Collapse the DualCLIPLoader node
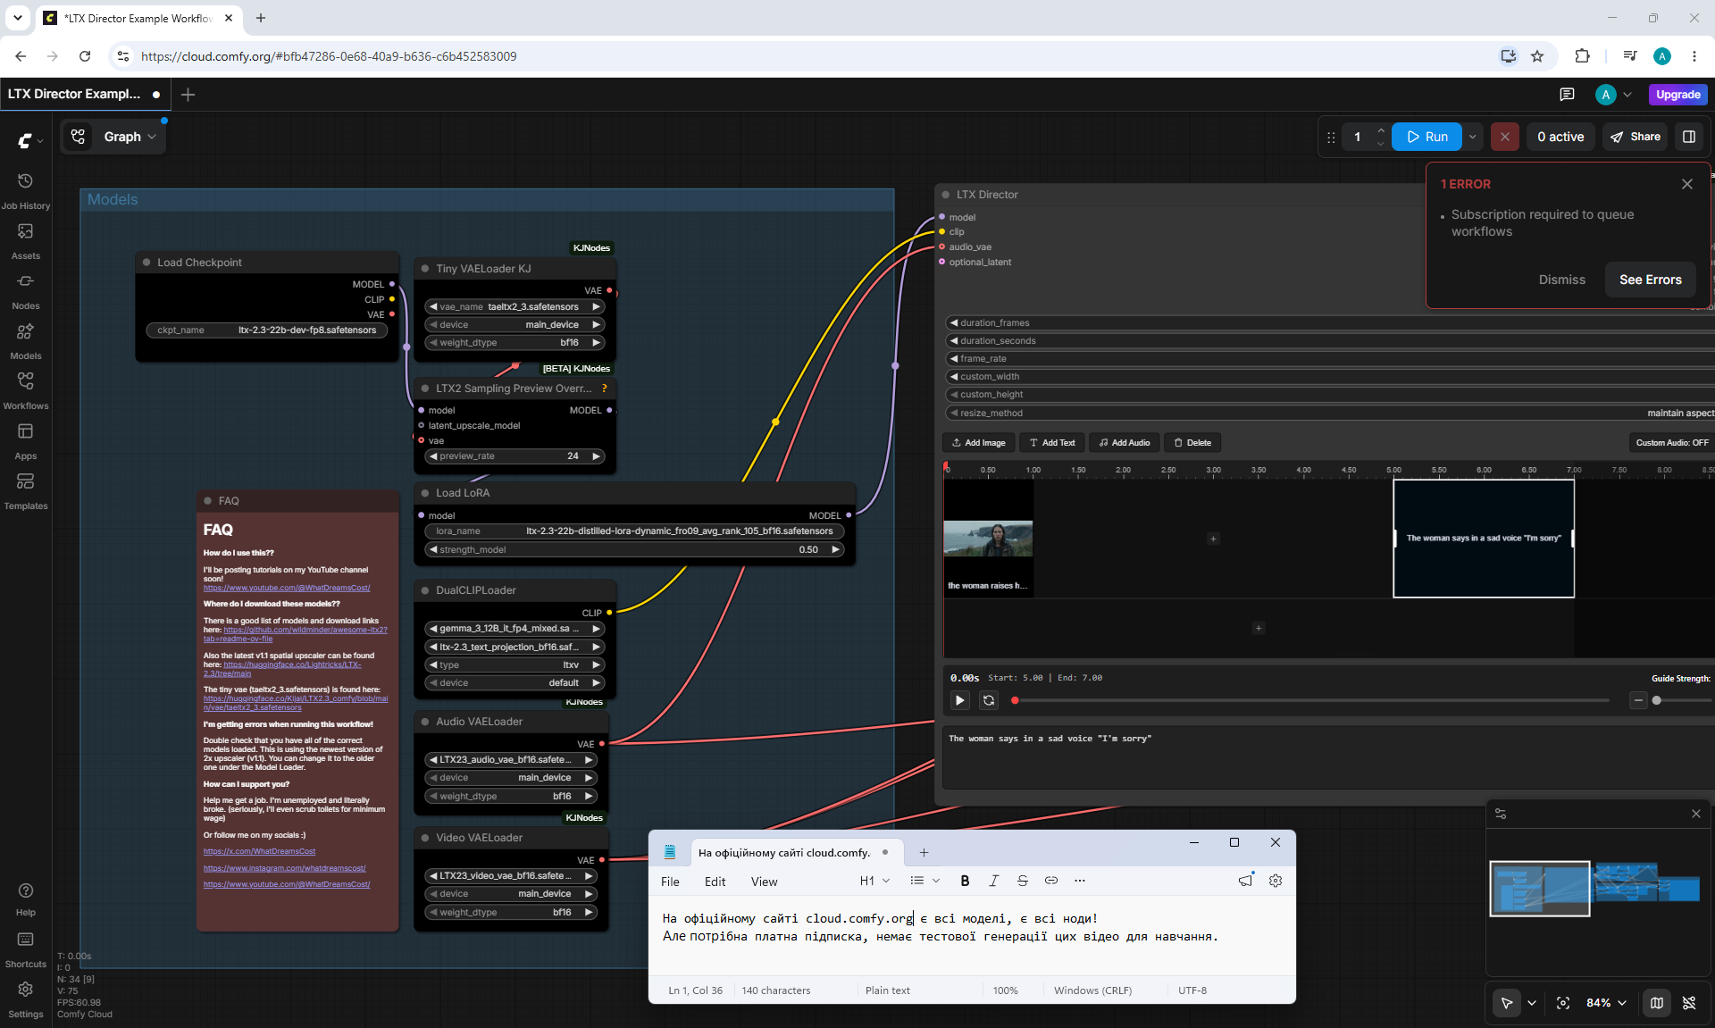This screenshot has height=1028, width=1715. click(425, 590)
